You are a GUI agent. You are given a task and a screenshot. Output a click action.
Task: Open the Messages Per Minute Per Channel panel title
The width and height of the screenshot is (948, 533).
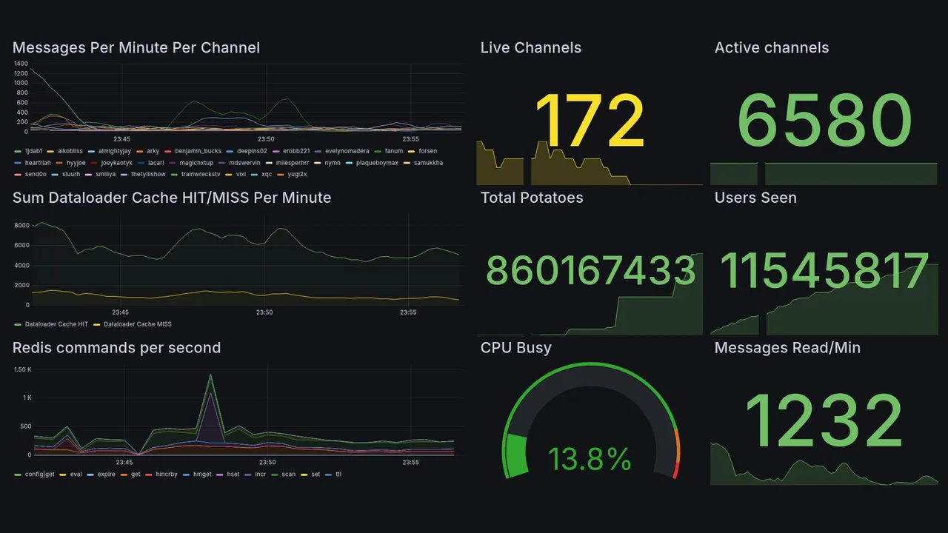click(x=136, y=47)
